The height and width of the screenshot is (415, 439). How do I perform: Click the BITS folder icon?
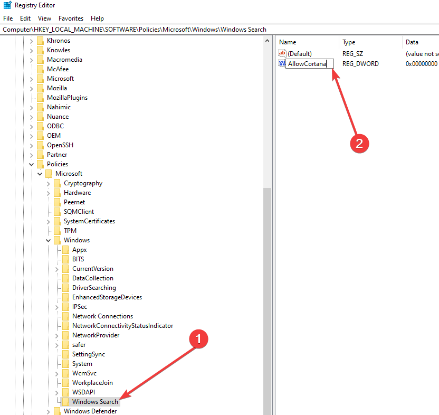tap(66, 259)
